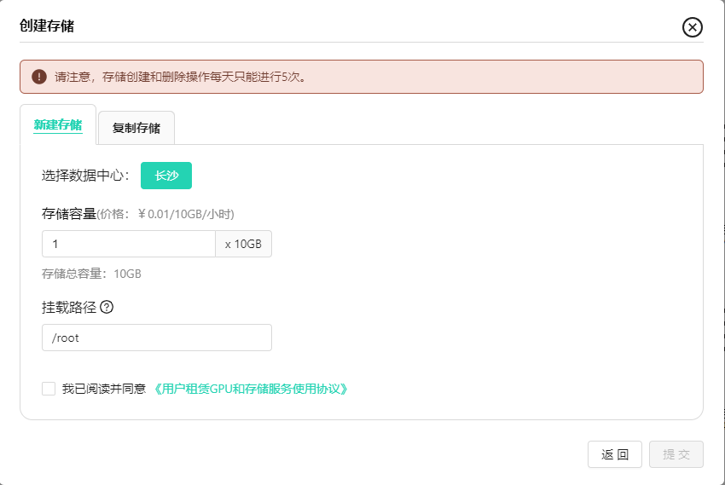Switch to the 新建存储 tab
This screenshot has height=485, width=725.
pyautogui.click(x=58, y=124)
